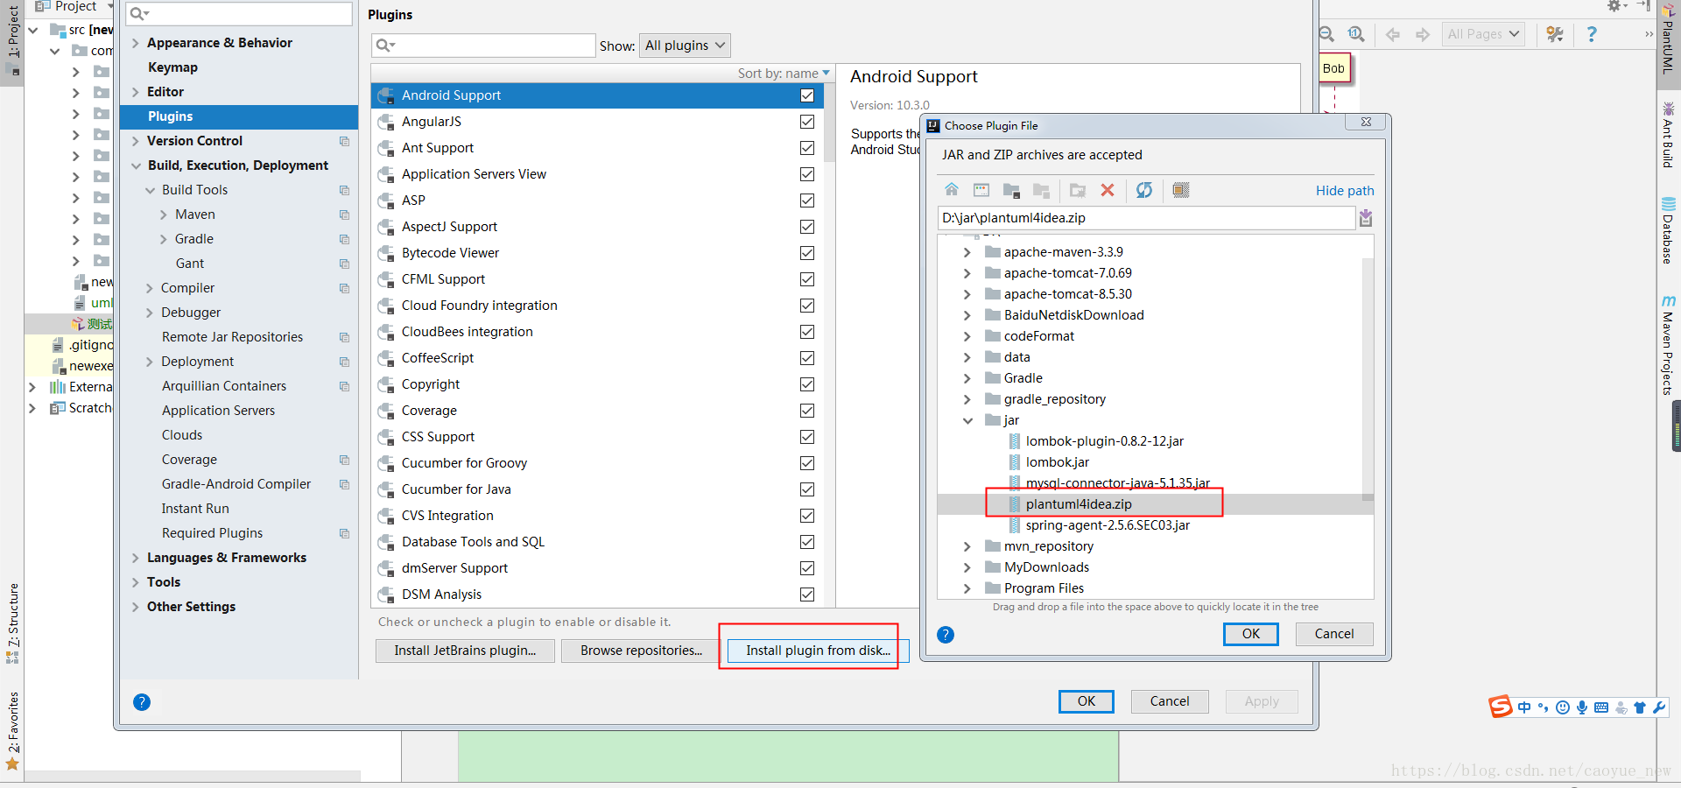Reset PlantUML zoom to actual size
The height and width of the screenshot is (788, 1681).
pos(1356,34)
